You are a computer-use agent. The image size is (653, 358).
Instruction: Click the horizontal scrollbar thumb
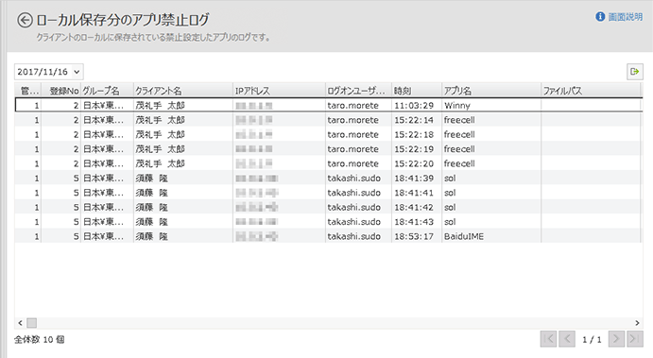click(x=31, y=323)
